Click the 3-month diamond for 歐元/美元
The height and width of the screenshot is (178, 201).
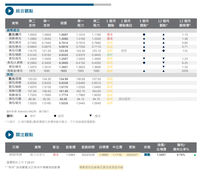[144, 35]
